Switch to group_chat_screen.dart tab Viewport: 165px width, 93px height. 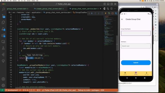[18, 9]
